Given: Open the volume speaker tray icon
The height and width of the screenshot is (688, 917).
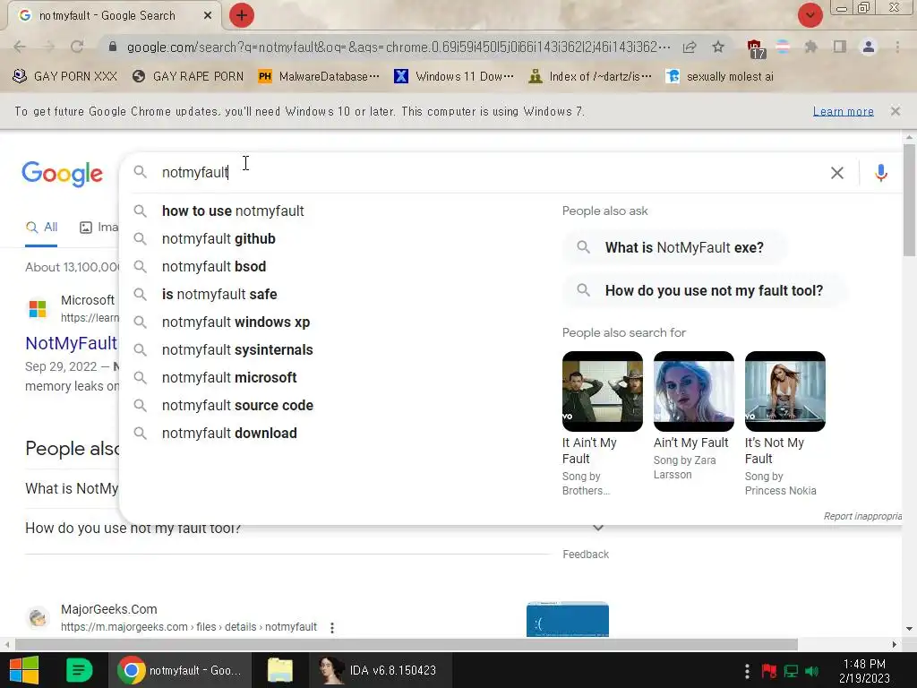Looking at the screenshot, I should point(811,670).
